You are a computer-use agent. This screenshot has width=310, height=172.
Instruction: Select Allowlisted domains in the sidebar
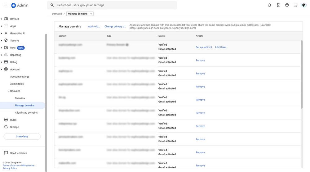tap(26, 113)
